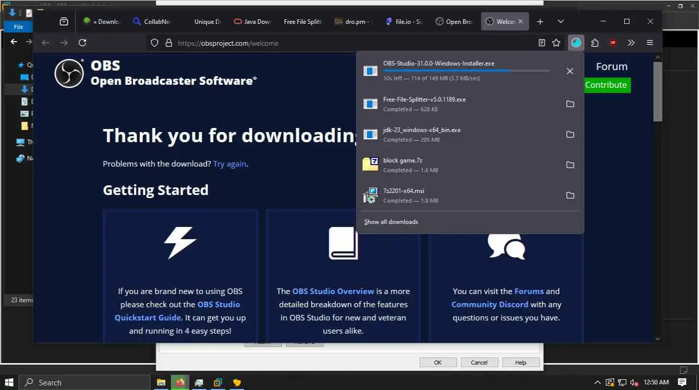The image size is (699, 390).
Task: Click Cancel in the background dialog
Action: pyautogui.click(x=479, y=363)
